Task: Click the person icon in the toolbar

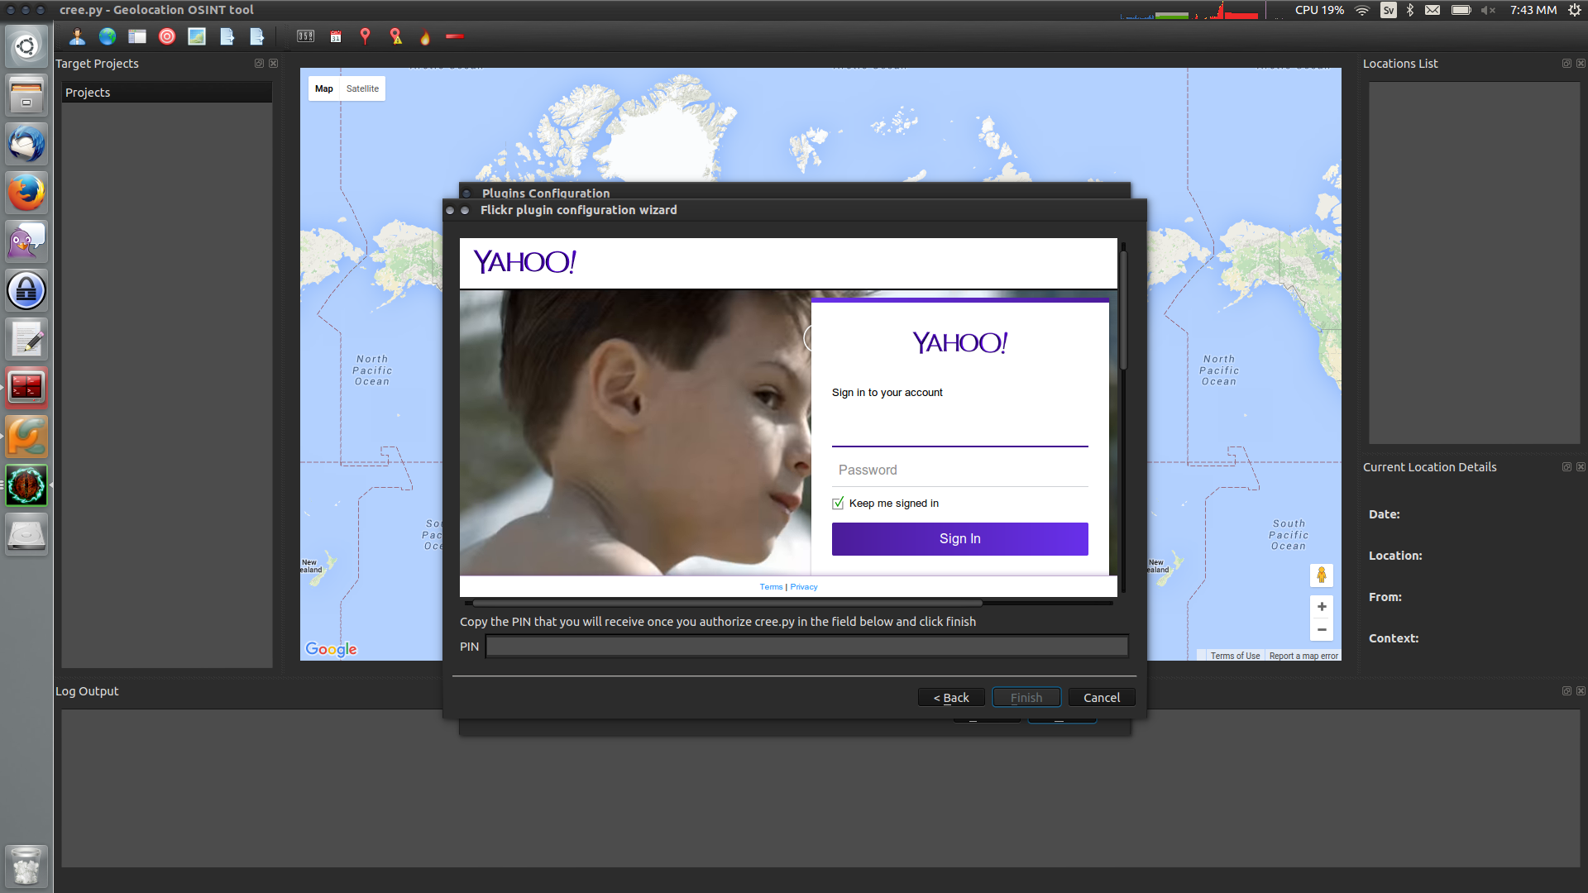Action: [x=77, y=36]
